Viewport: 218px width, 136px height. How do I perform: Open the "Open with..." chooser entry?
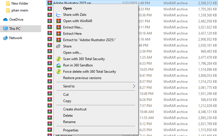pyautogui.click(x=72, y=53)
